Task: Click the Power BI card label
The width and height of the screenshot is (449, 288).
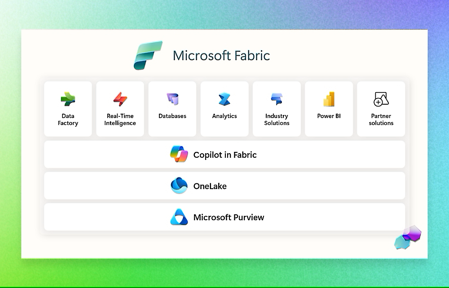Action: [329, 116]
